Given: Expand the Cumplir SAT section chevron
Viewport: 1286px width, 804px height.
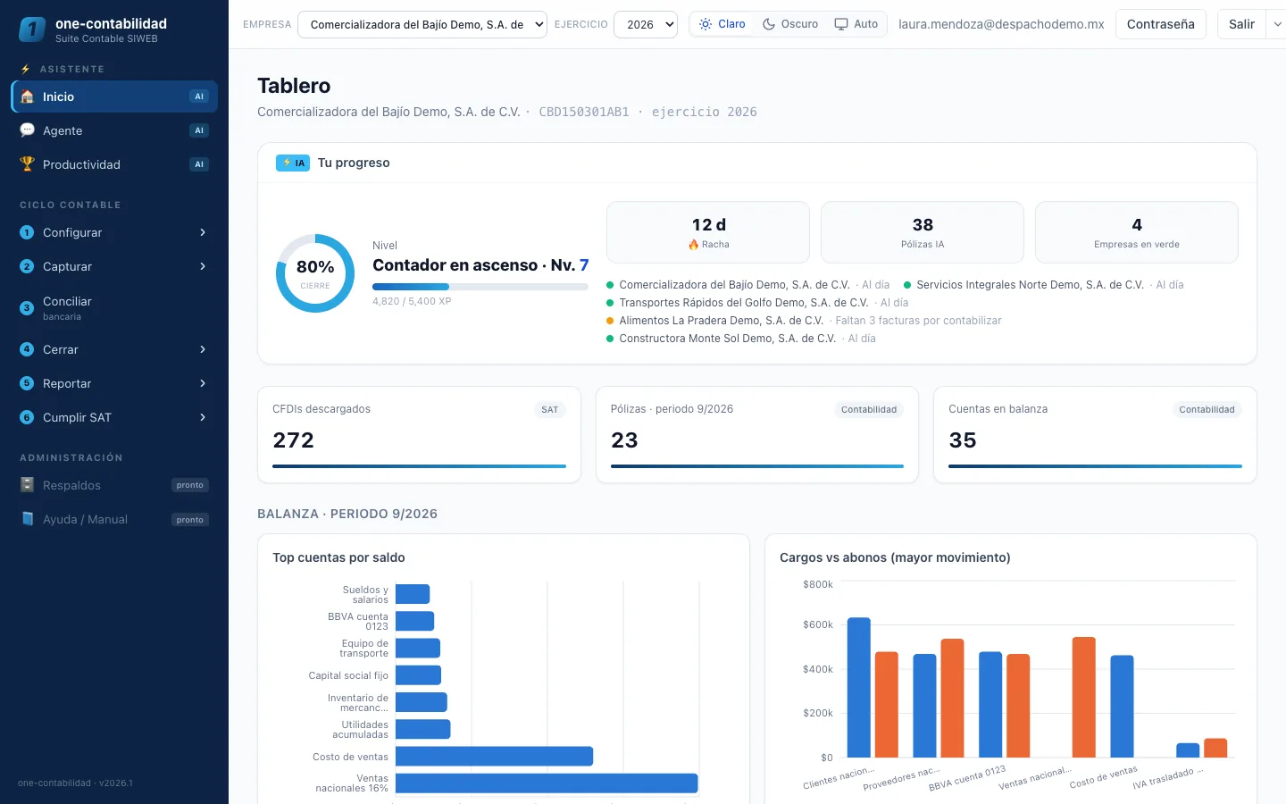Looking at the screenshot, I should coord(203,417).
